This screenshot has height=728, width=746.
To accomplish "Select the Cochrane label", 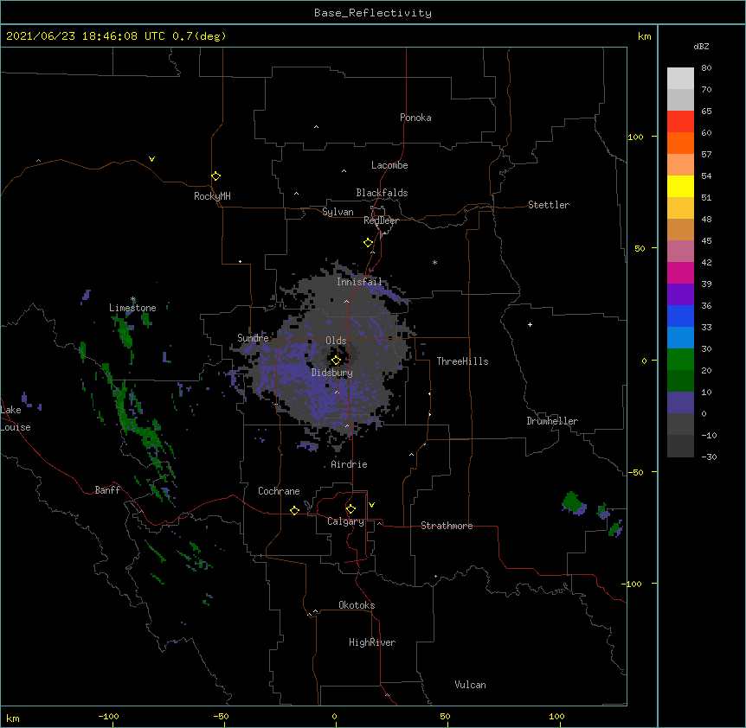I will 279,491.
